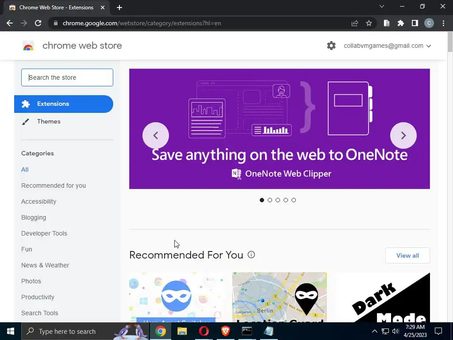The height and width of the screenshot is (340, 453).
Task: Open File Explorer from taskbar
Action: point(182,331)
